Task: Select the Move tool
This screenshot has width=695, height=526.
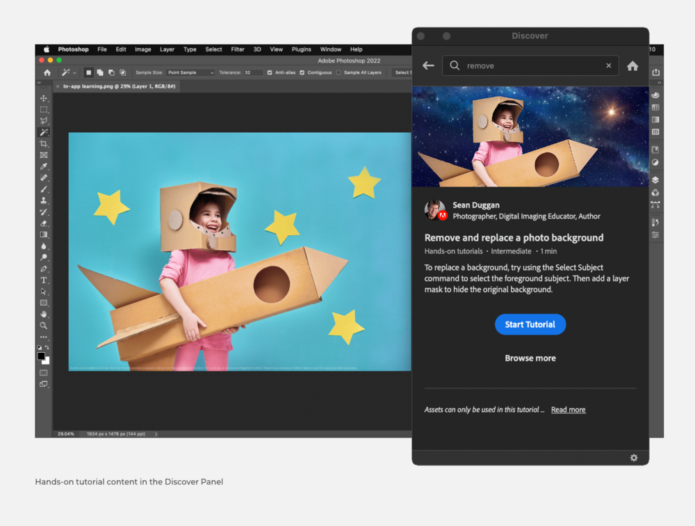Action: pyautogui.click(x=43, y=98)
